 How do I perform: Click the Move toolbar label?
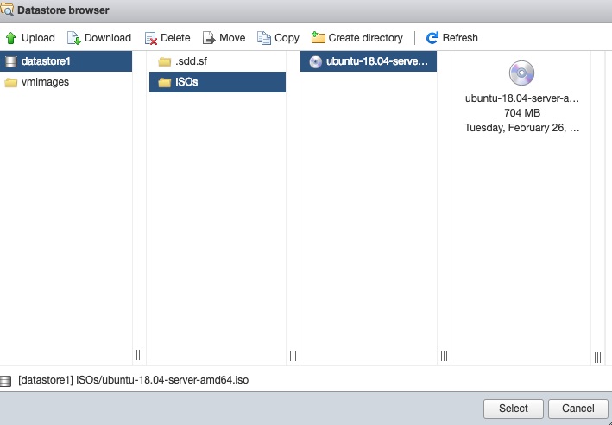click(x=232, y=38)
